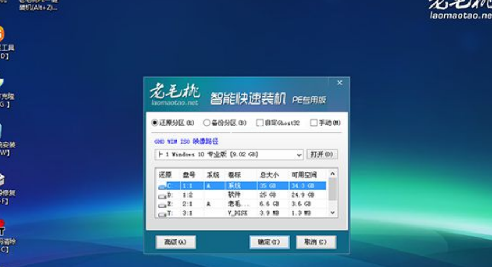Click the partition list scroll-up arrow
The width and height of the screenshot is (492, 267).
point(332,174)
